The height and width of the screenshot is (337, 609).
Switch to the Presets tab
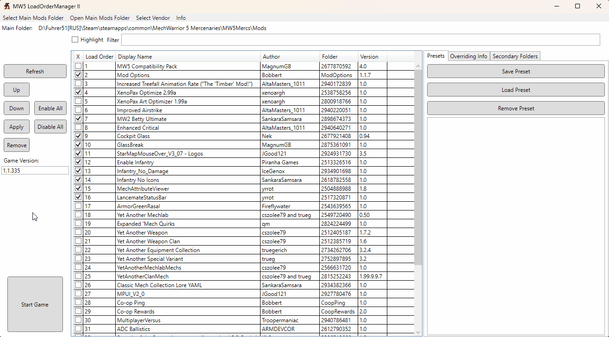click(435, 56)
